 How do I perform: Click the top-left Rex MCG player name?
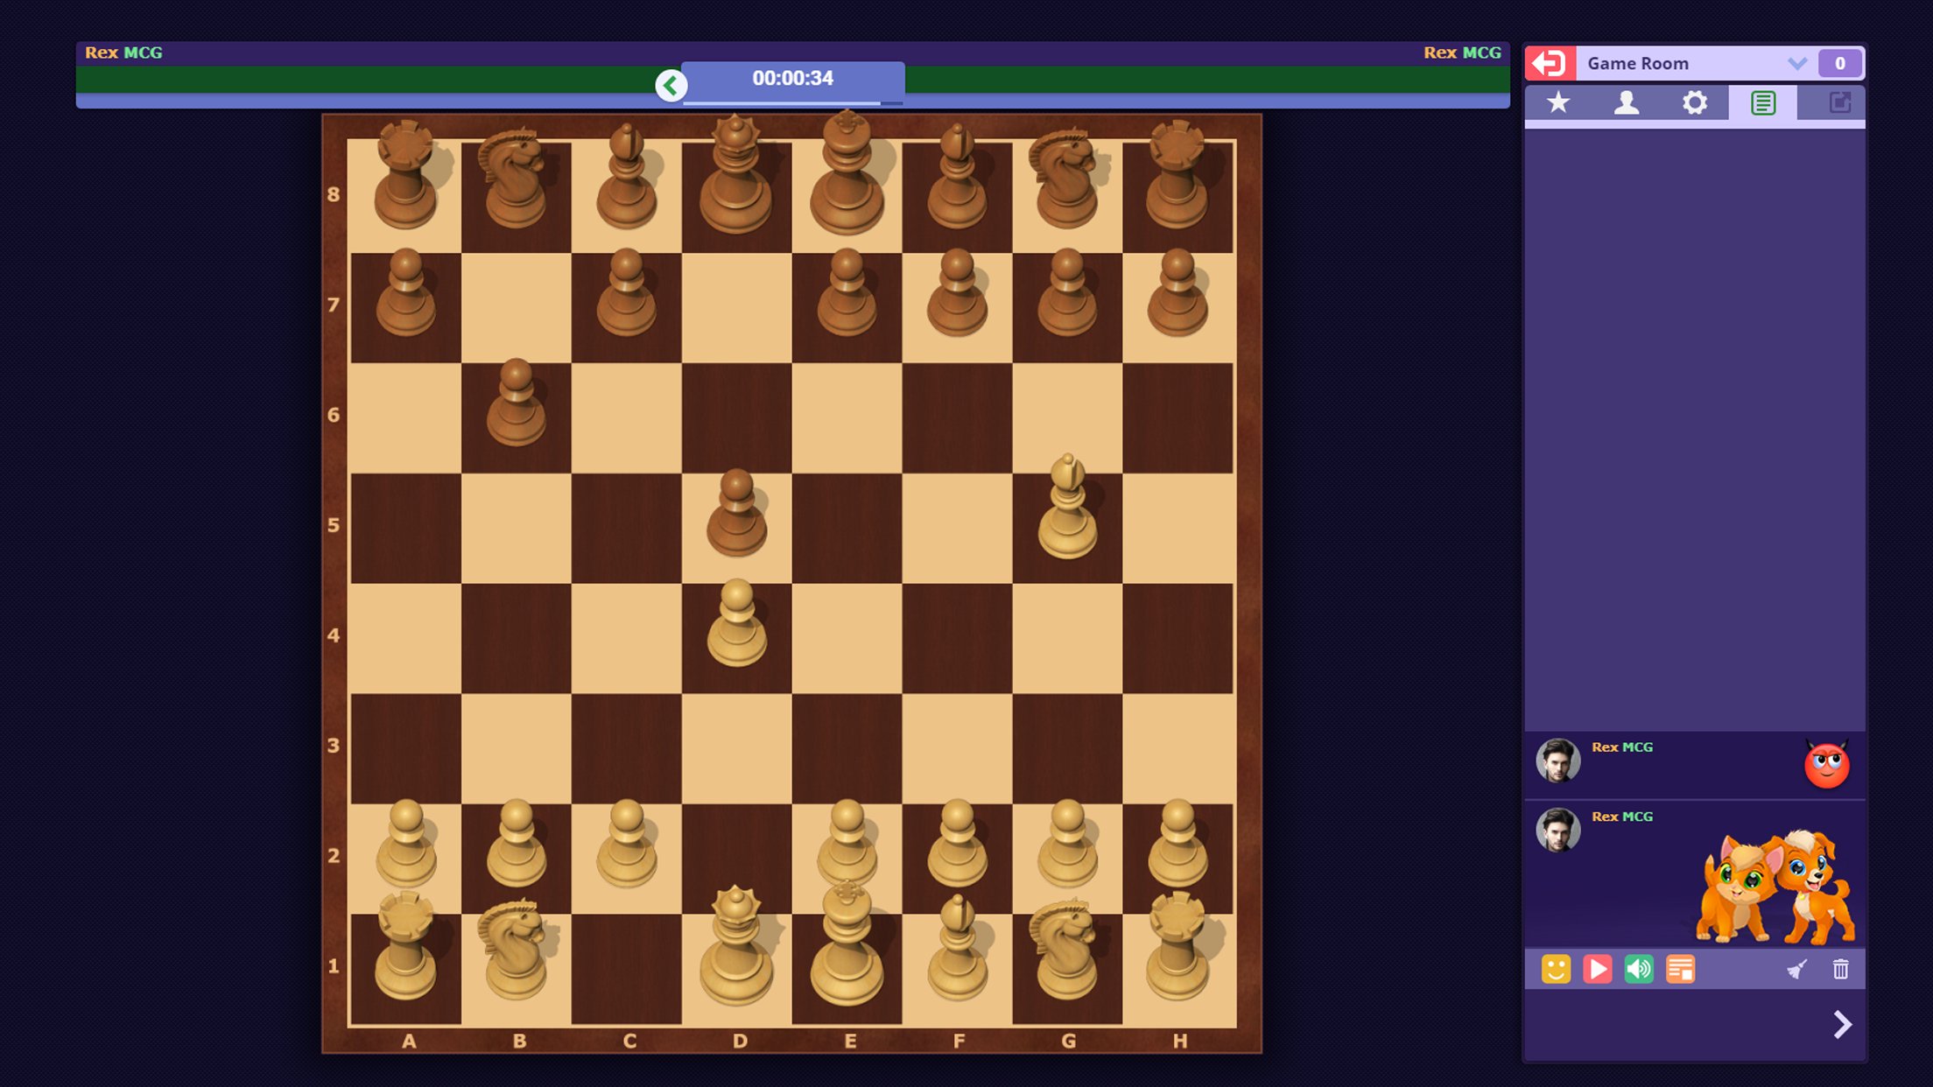[x=123, y=53]
